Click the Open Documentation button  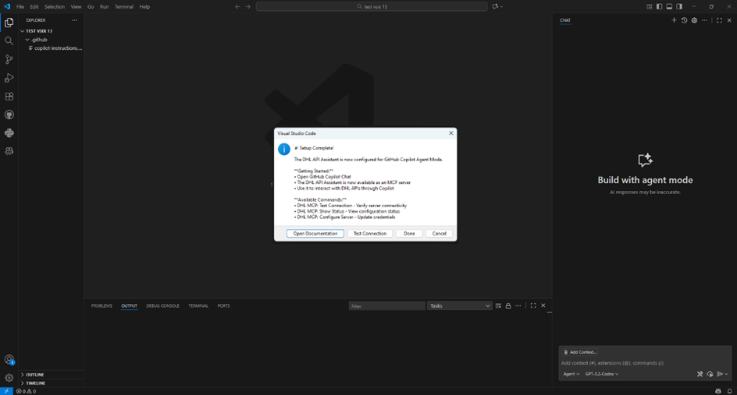pyautogui.click(x=315, y=234)
